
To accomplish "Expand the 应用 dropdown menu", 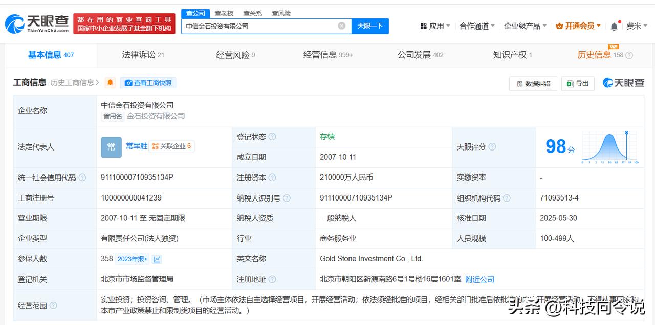I will (x=435, y=26).
